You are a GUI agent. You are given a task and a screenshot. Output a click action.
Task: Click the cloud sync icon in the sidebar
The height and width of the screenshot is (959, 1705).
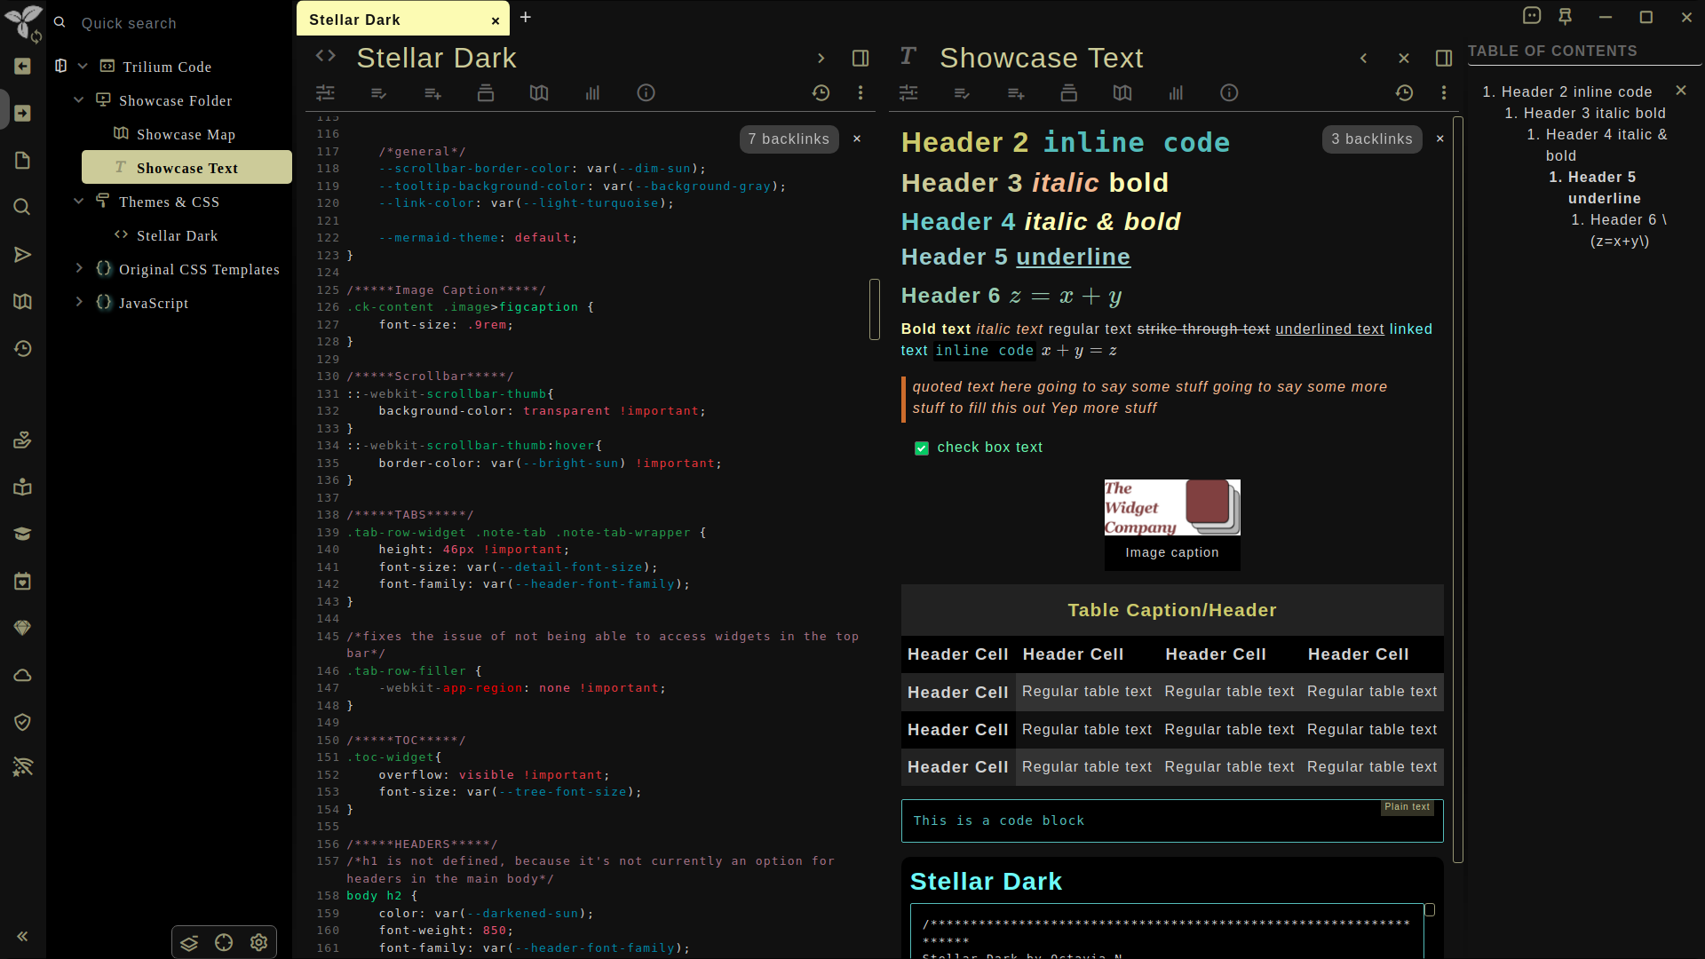click(23, 676)
